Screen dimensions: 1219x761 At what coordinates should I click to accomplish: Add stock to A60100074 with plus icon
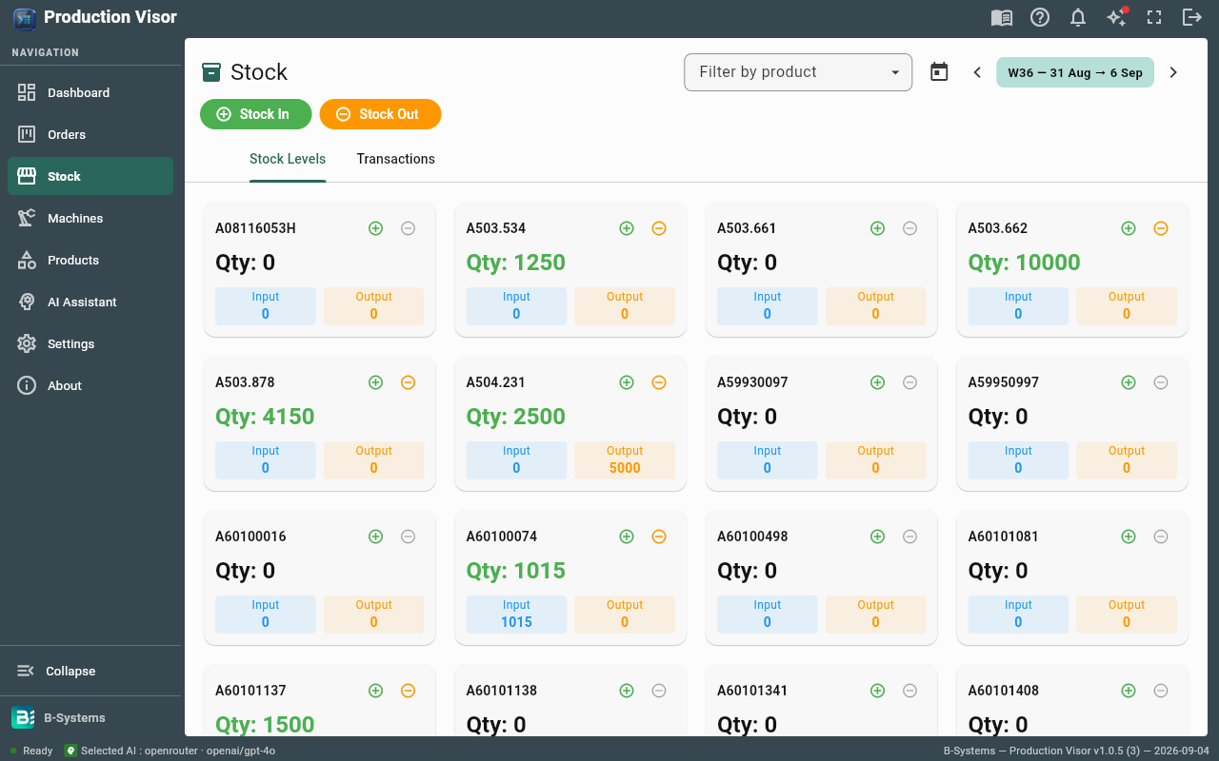click(627, 537)
